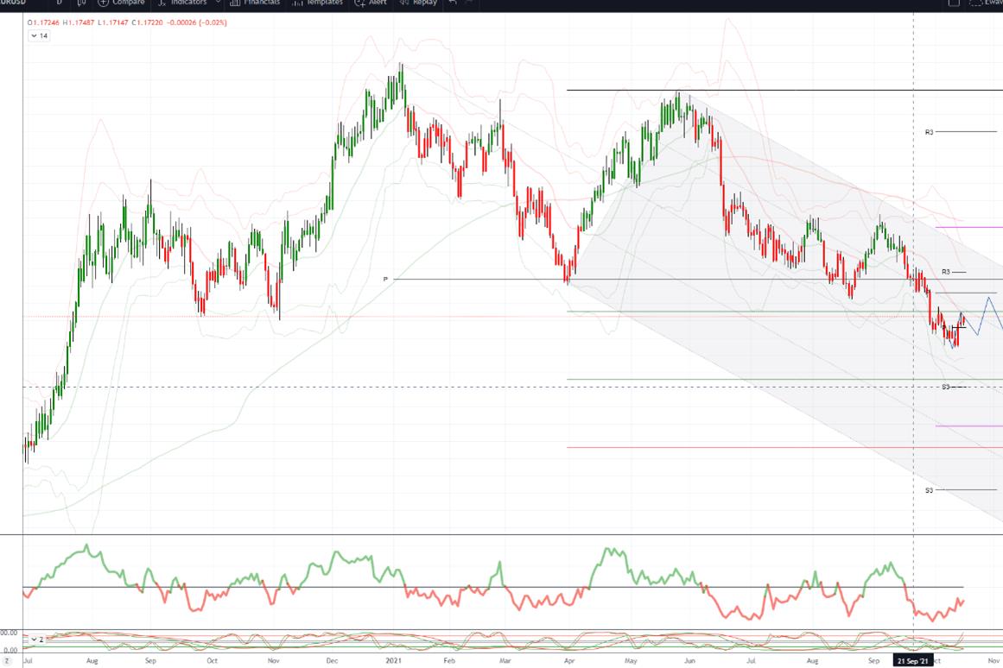Click the 21 Sep '21 date label
The image size is (1003, 668).
[913, 660]
